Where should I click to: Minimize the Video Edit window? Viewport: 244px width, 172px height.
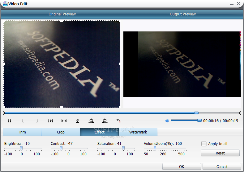[x=232, y=4]
